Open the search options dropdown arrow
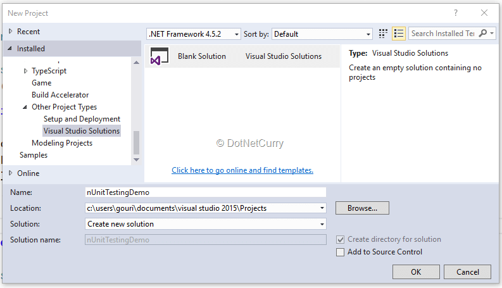 [x=492, y=34]
